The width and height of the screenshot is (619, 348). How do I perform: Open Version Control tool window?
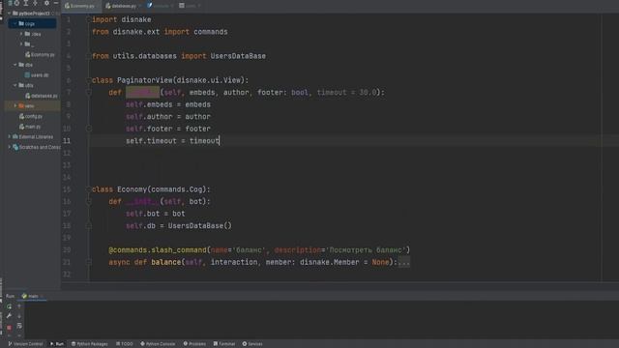coord(26,344)
